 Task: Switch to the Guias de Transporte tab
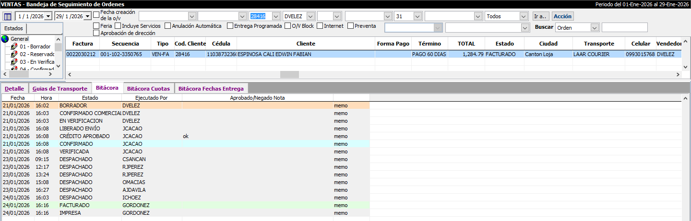click(60, 89)
